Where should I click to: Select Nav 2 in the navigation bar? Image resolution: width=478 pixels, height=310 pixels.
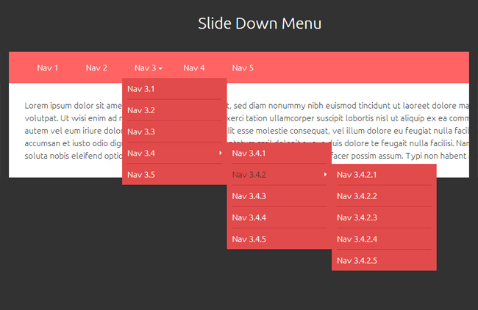pyautogui.click(x=96, y=68)
